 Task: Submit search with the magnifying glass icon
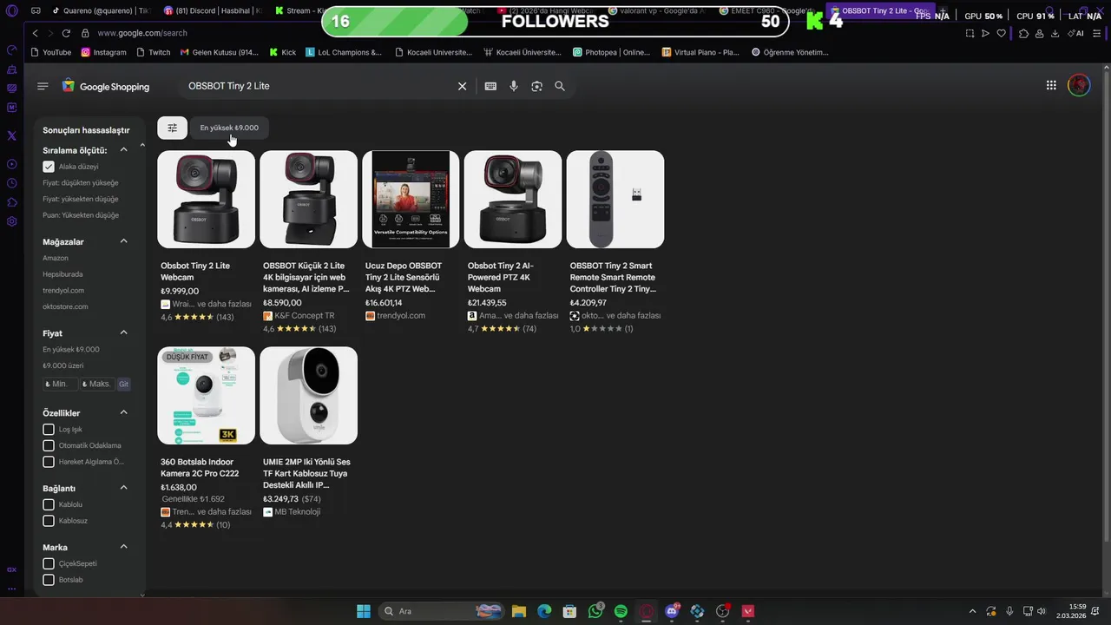pos(560,86)
